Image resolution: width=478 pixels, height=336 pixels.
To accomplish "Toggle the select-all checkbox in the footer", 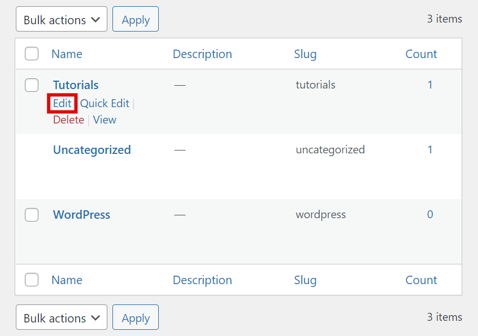I will click(x=32, y=280).
